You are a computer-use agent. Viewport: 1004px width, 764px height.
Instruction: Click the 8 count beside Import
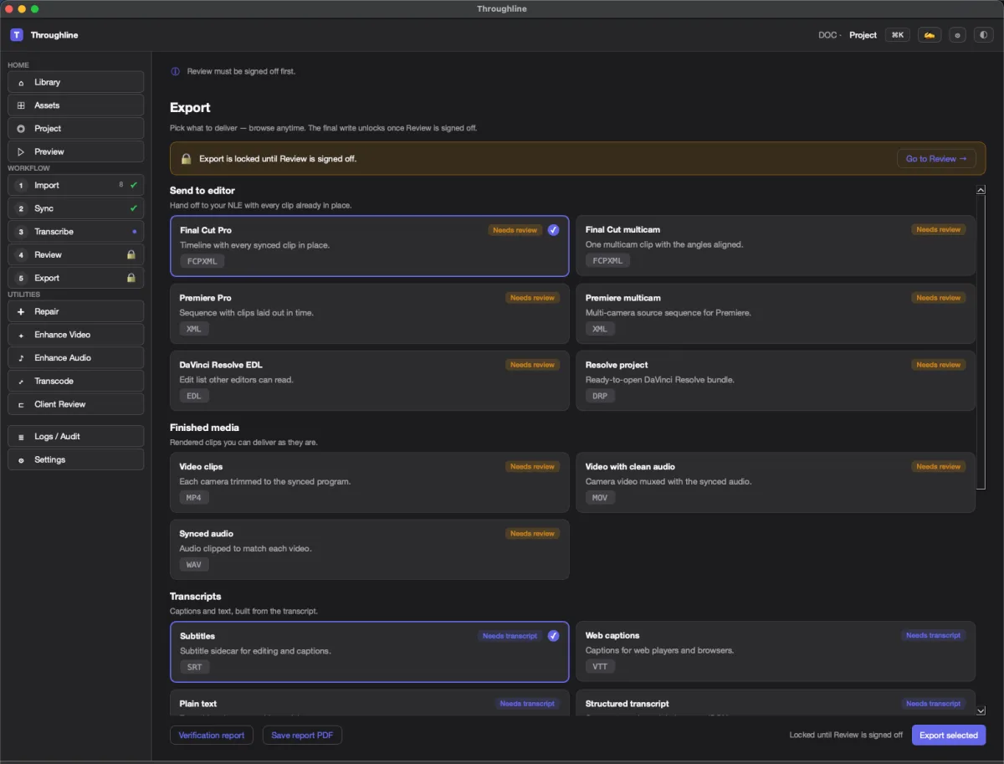tap(121, 185)
